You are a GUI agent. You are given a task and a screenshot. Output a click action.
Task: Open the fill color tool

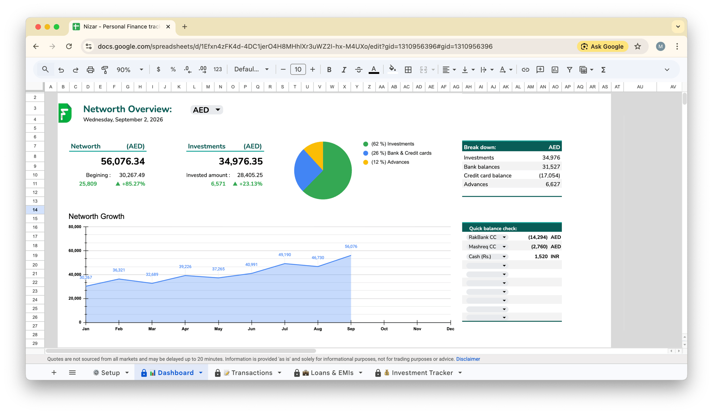[392, 69]
